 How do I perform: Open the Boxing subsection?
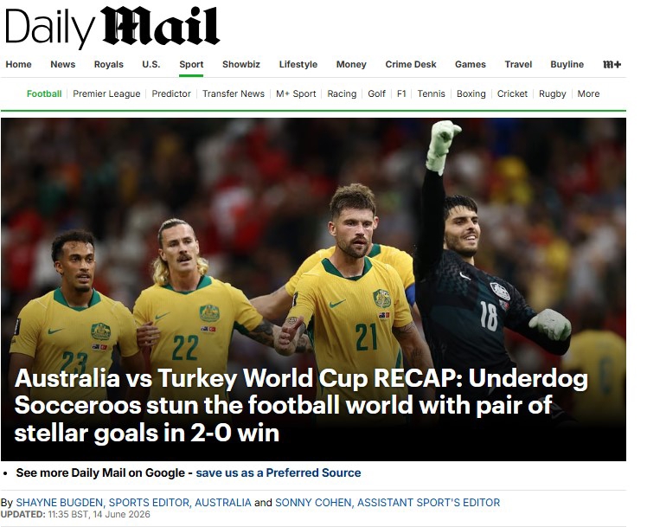tap(471, 93)
